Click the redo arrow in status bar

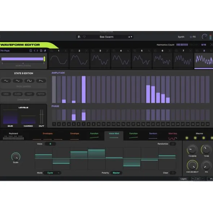point(203,179)
